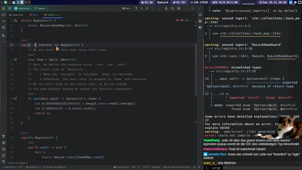Viewport: 302px width, 170px height.
Task: Open IDE settings gear icon
Action: pyautogui.click(x=179, y=8)
